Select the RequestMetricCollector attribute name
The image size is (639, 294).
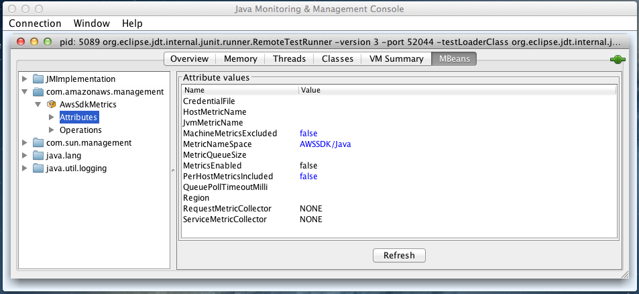coord(227,208)
